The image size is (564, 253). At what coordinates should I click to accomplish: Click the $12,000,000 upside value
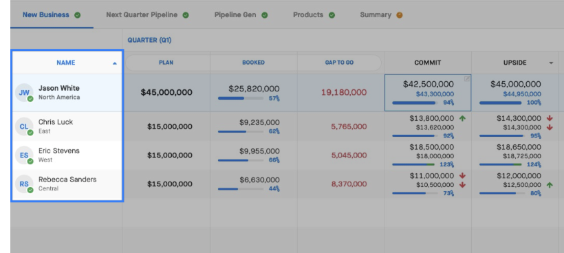519,176
